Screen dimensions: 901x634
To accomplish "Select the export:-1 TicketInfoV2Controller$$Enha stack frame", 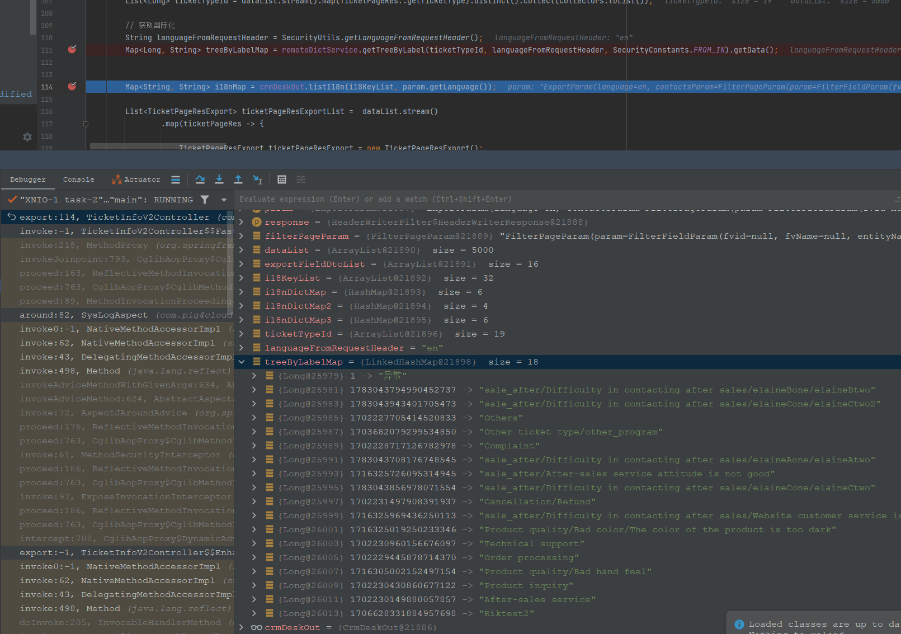I will (117, 552).
